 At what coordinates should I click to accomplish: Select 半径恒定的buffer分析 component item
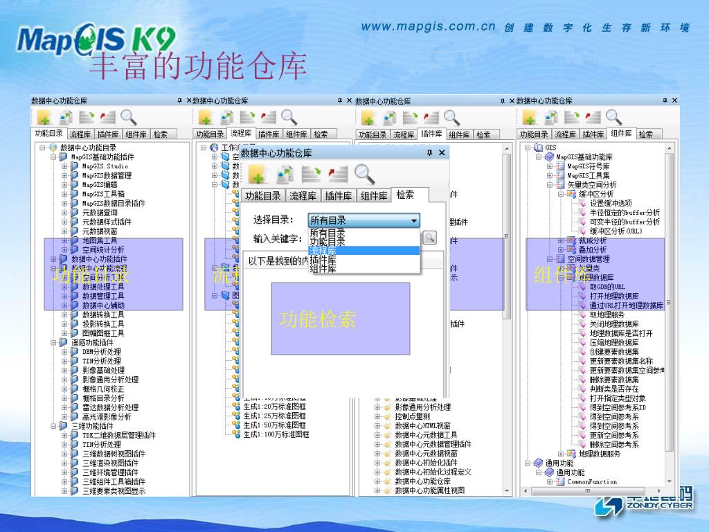(625, 213)
